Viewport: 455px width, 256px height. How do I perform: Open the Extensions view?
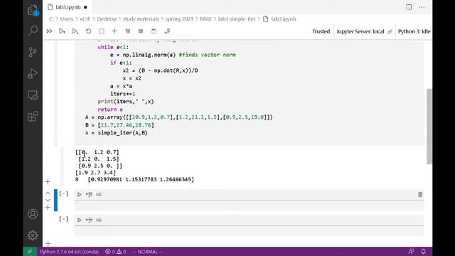click(x=33, y=117)
